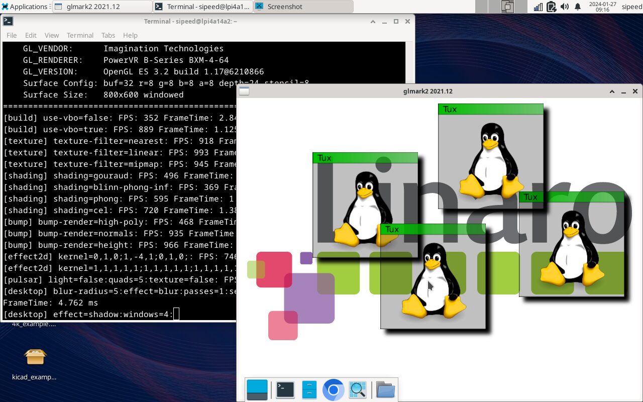Click the volume speaker icon

click(565, 7)
